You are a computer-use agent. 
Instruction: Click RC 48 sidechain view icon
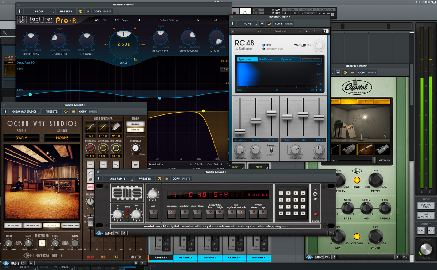tap(262, 24)
